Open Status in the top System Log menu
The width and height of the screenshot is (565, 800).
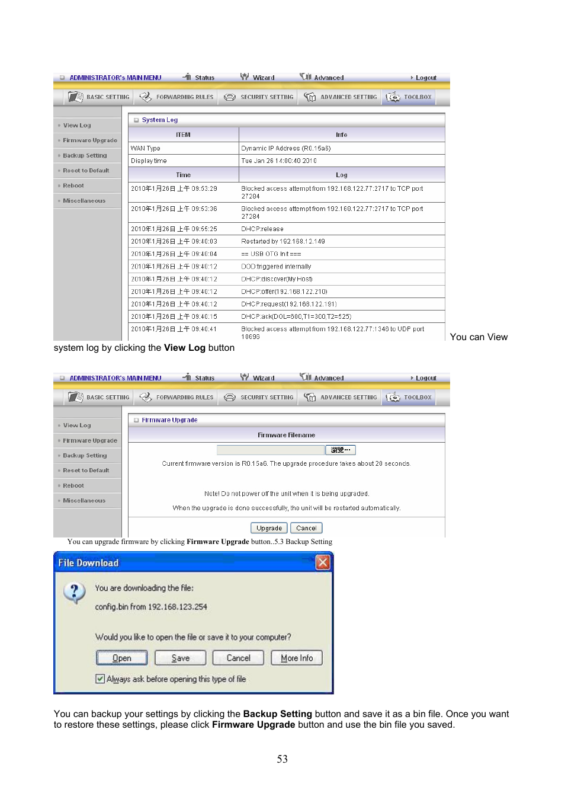coord(204,78)
